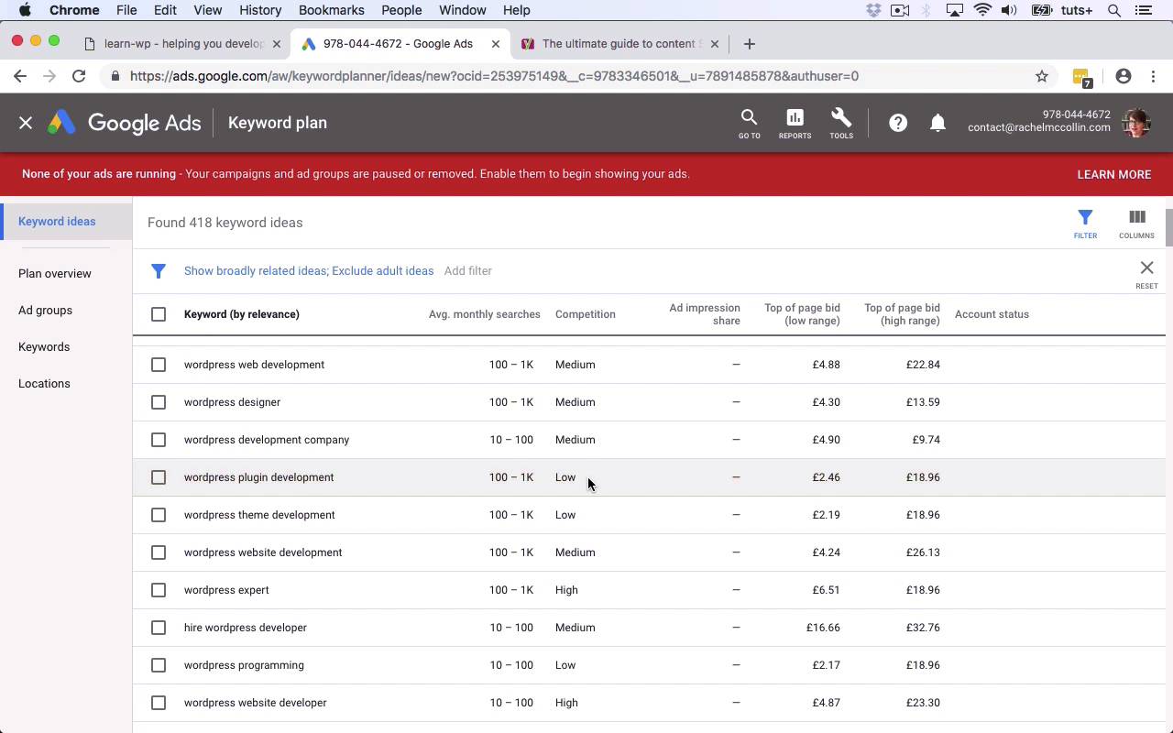Open the Wi-Fi status menu

tap(982, 10)
